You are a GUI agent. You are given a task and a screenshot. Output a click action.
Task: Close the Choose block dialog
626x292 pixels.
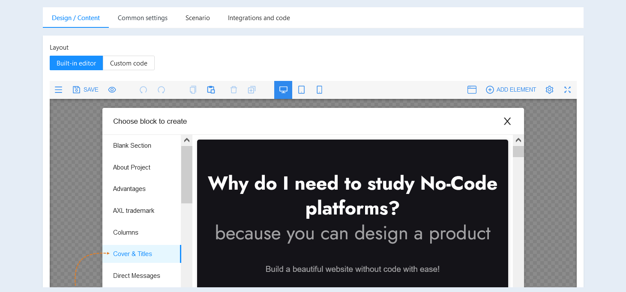507,121
